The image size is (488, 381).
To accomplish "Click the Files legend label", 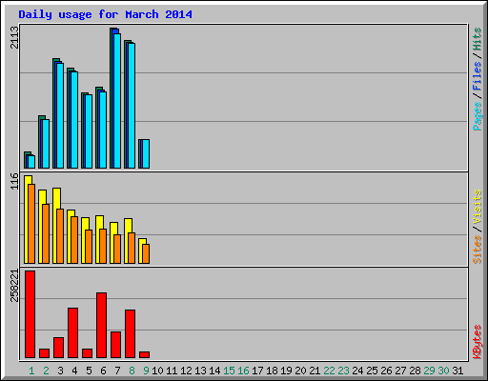I will point(477,75).
